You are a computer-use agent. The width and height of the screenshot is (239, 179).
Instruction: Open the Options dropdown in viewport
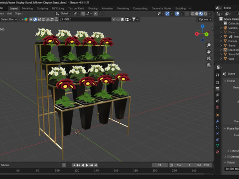[205, 19]
